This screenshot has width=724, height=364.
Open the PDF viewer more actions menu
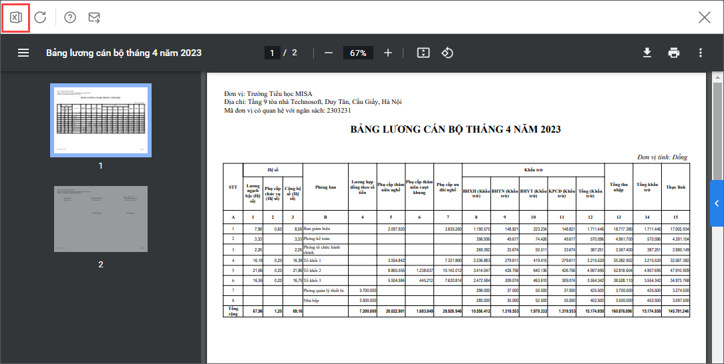pos(701,53)
